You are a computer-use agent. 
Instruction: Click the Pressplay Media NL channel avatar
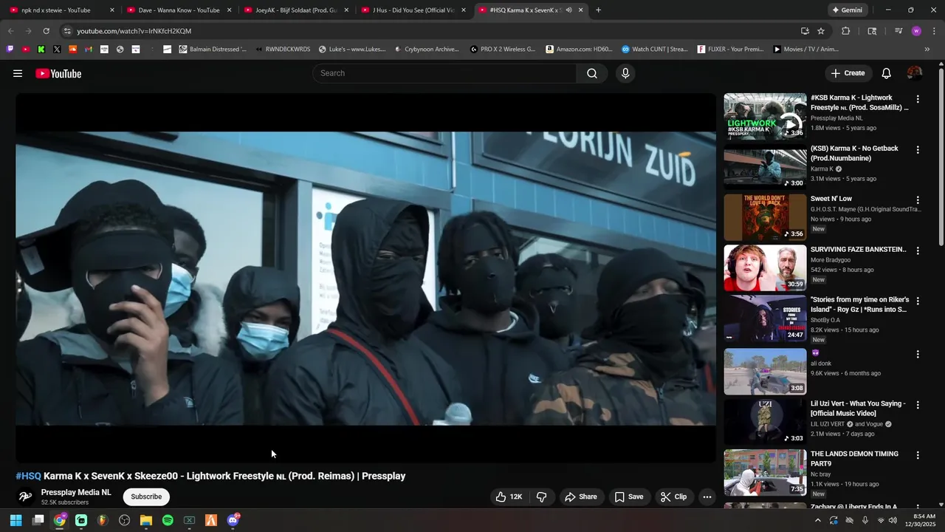(x=25, y=497)
